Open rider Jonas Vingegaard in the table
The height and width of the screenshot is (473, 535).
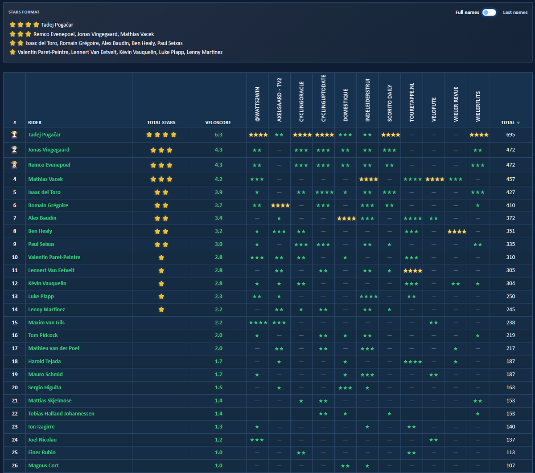(x=49, y=150)
